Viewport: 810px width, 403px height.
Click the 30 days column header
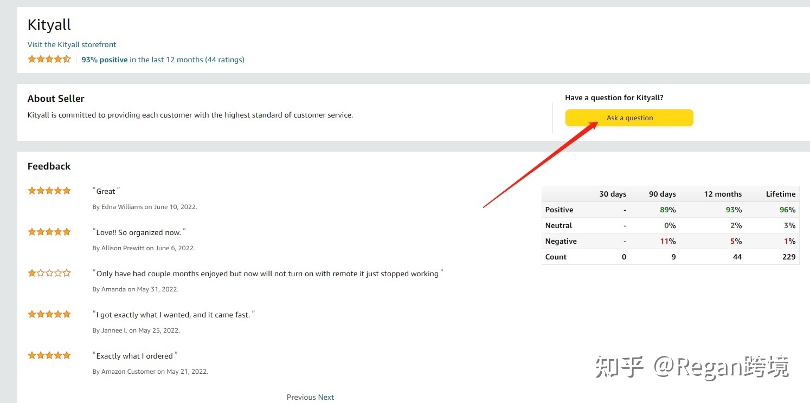pyautogui.click(x=613, y=194)
